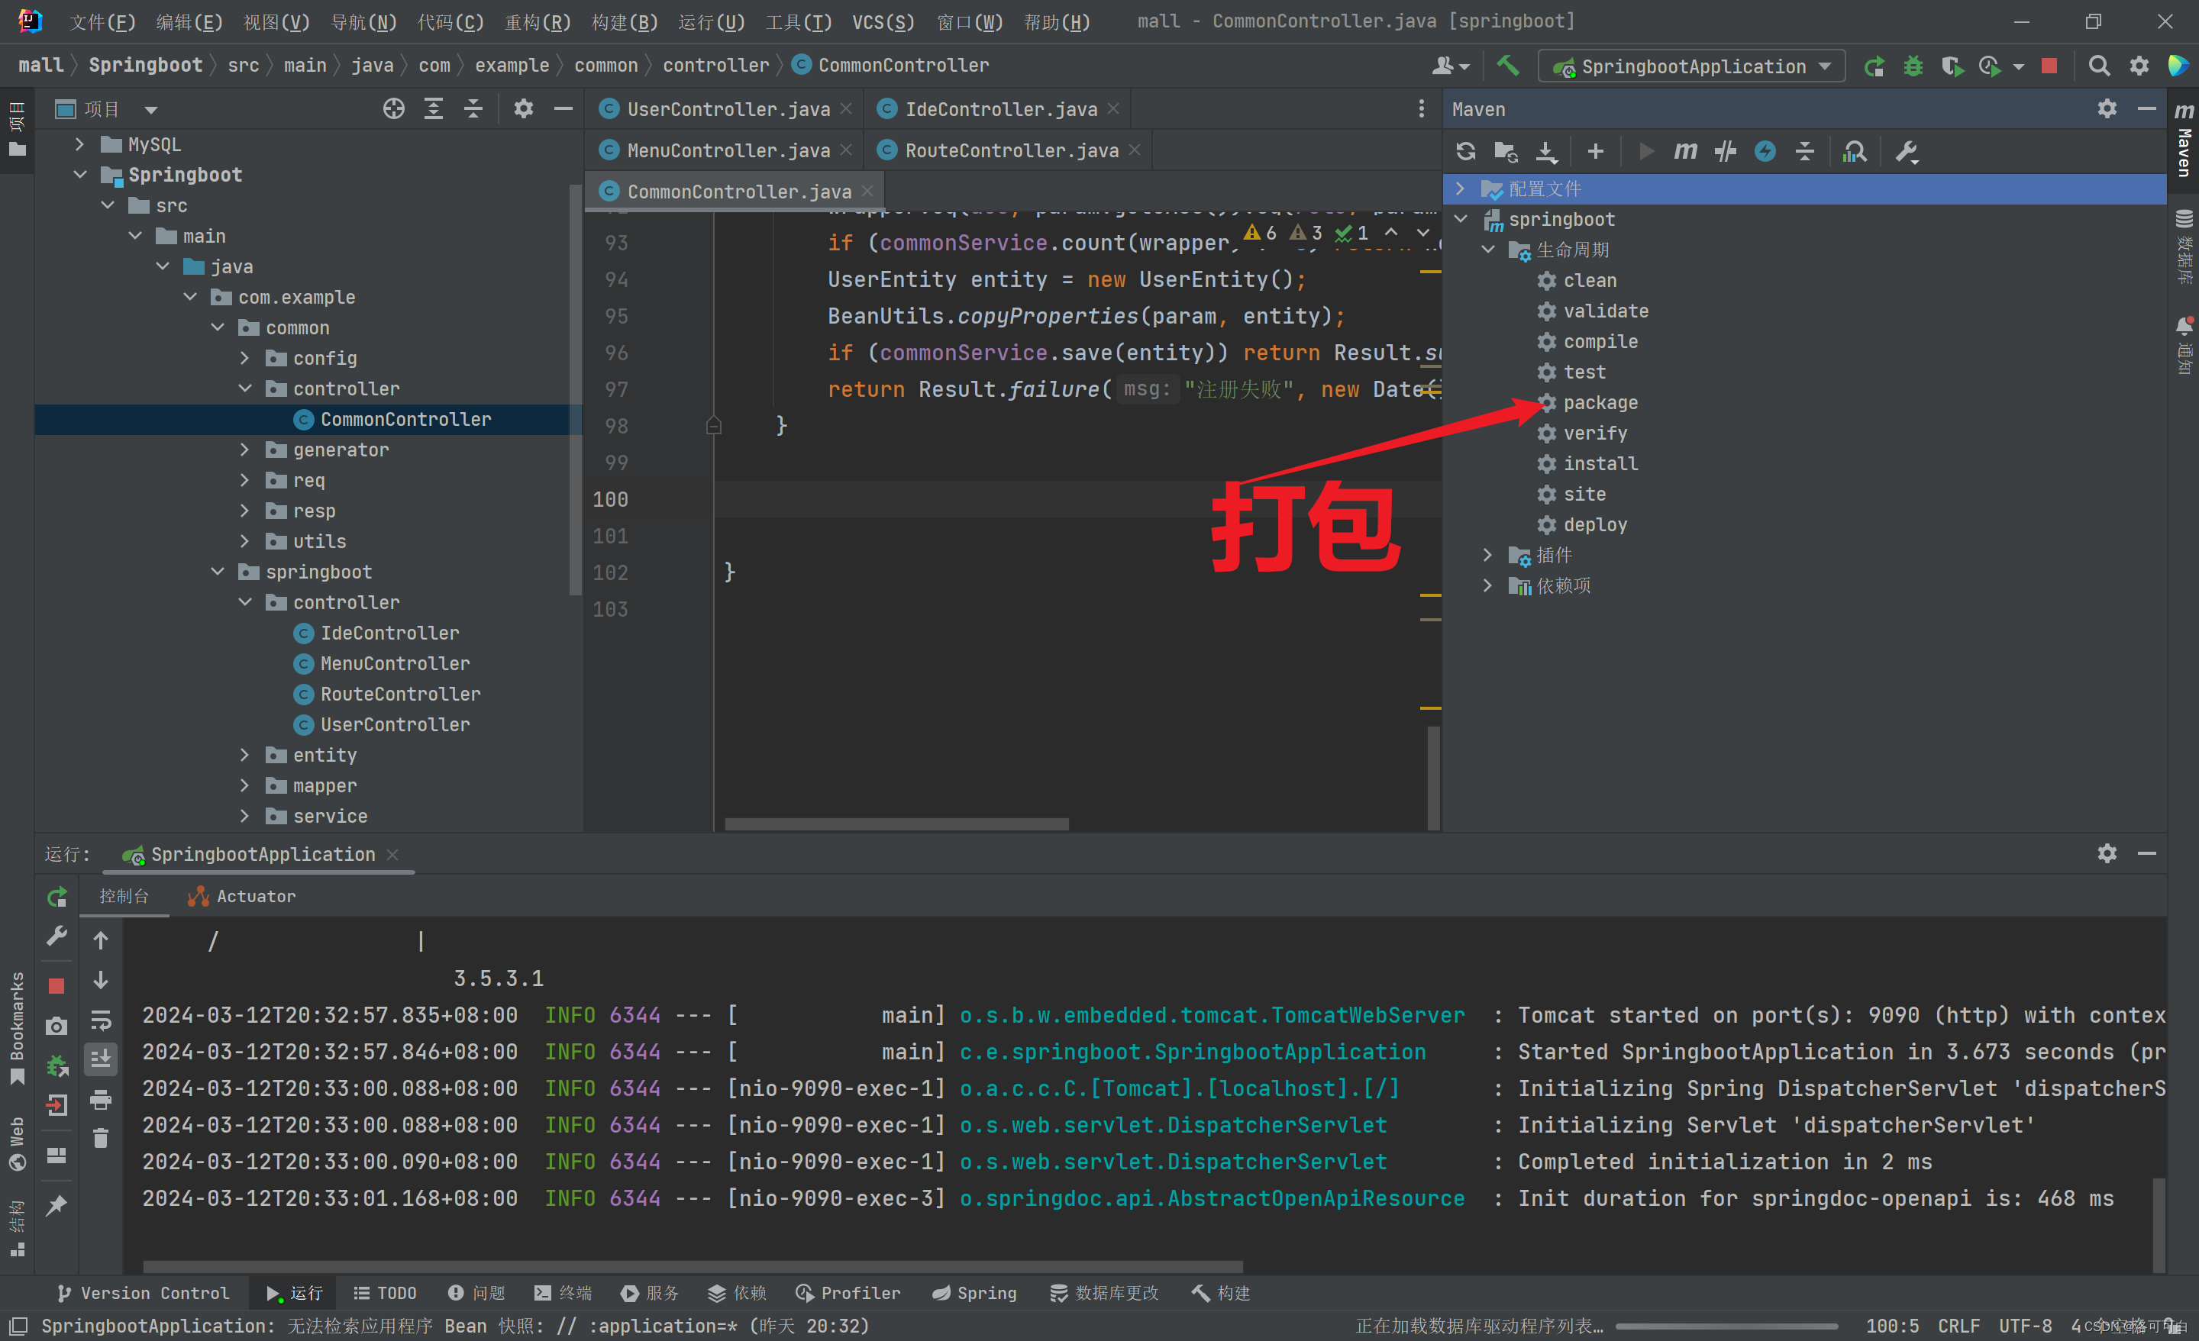Expand Maven 依赖项 node
This screenshot has width=2199, height=1341.
(x=1487, y=585)
